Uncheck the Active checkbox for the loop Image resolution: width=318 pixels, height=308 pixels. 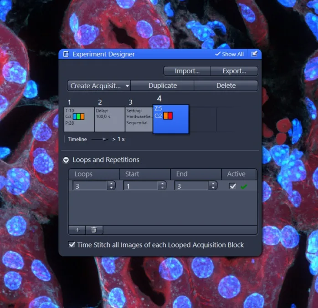pos(232,186)
